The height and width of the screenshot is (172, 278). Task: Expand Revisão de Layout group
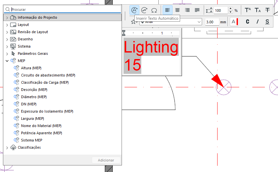7,32
